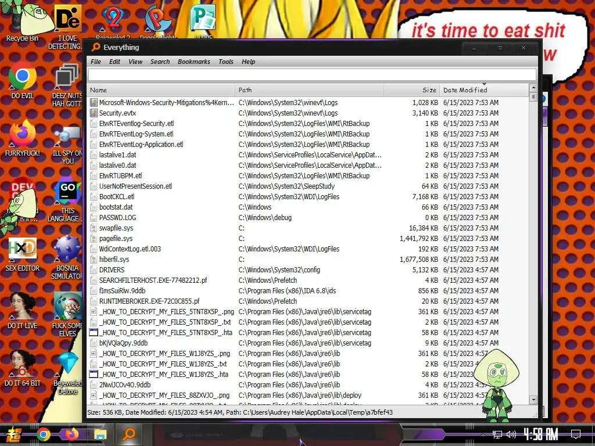Select _HOW_TO_DECRYPT_MY_FILES_5TNT8X5P_.hta row

(x=308, y=333)
